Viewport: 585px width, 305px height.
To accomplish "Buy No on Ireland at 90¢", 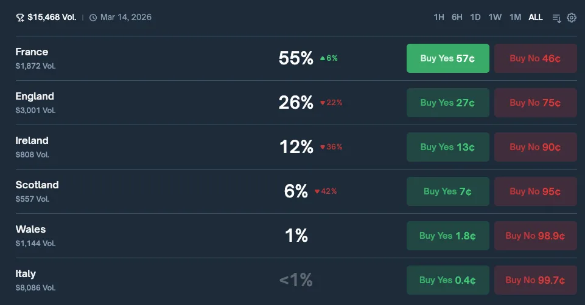I will pos(535,147).
